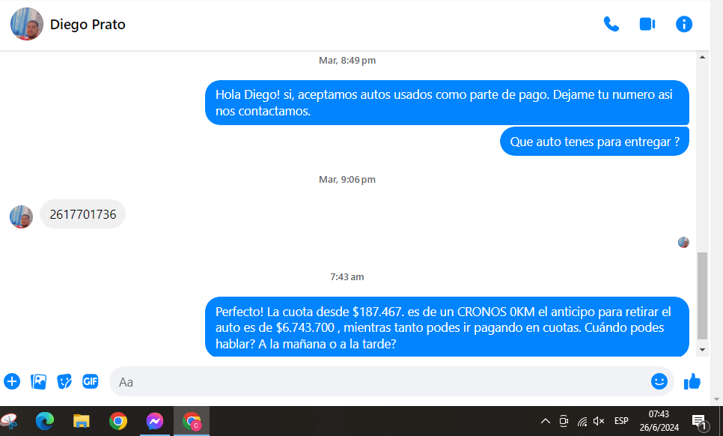This screenshot has width=723, height=436.
Task: Send a thumbs-up like
Action: [x=692, y=381]
